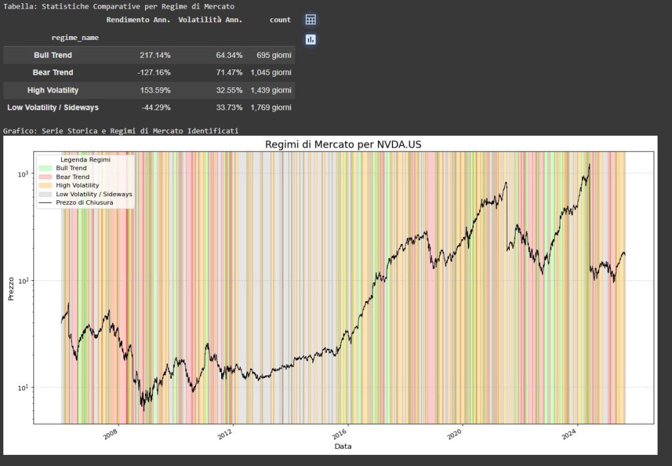Click the 32.55% volatility cell
The width and height of the screenshot is (672, 466).
229,91
